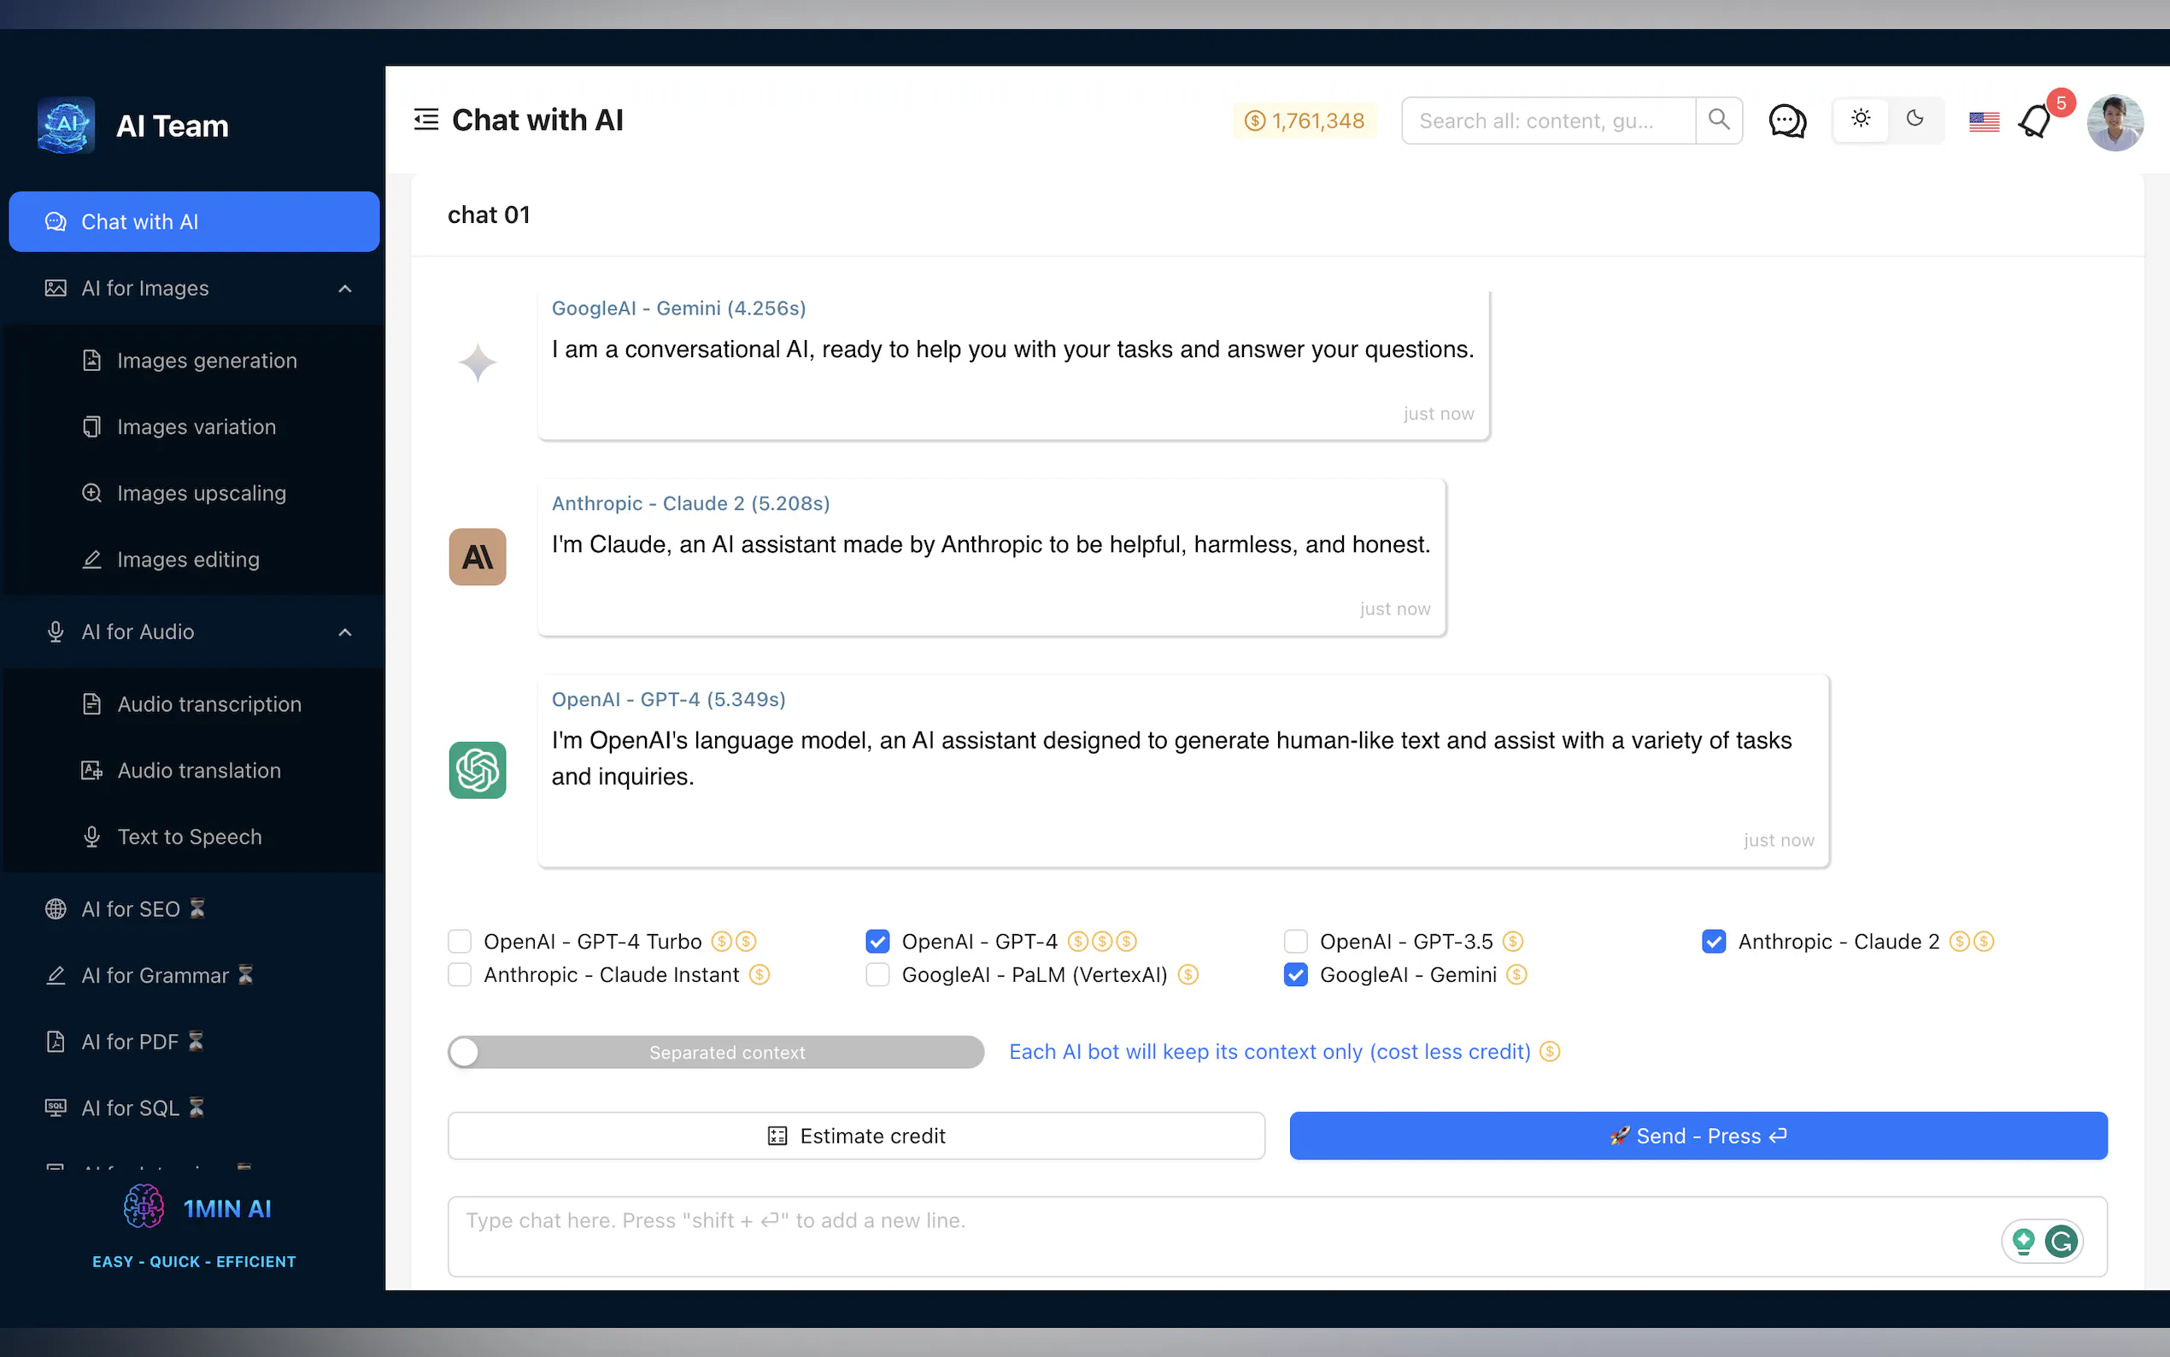Switch to light mode sun icon

(1861, 119)
